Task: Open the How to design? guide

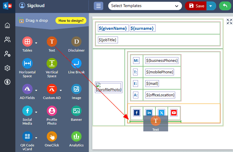Action: pos(71,21)
